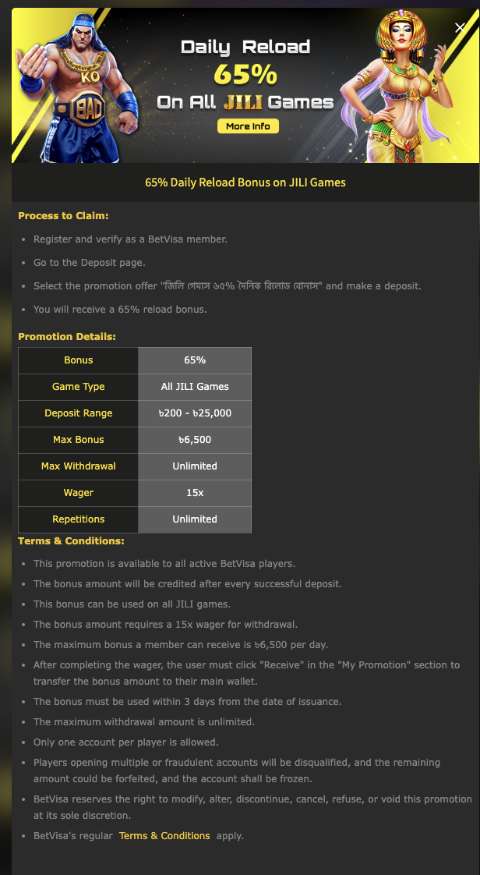The image size is (480, 875).
Task: Select the Bonus 65% table cell
Action: click(195, 360)
